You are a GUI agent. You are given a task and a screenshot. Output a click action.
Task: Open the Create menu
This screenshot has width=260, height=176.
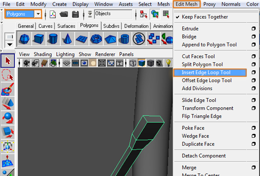pyautogui.click(x=59, y=4)
